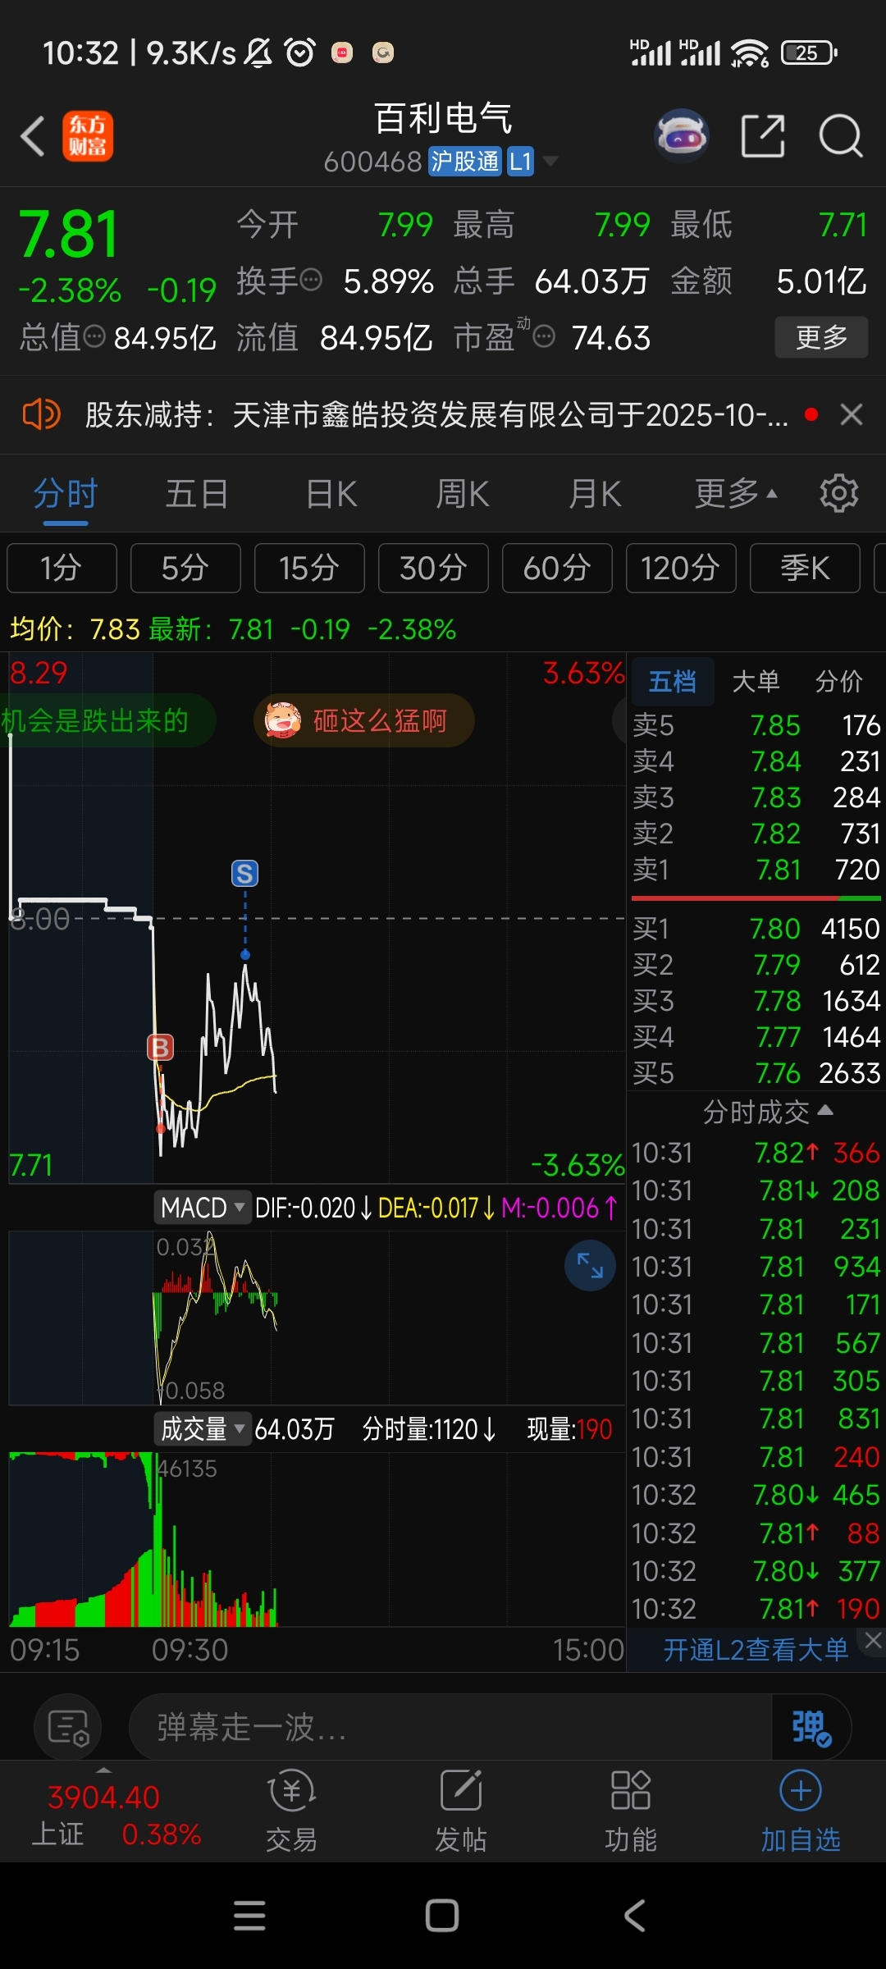This screenshot has width=886, height=1969.
Task: Open the 成交量 indicator dropdown
Action: click(x=202, y=1429)
